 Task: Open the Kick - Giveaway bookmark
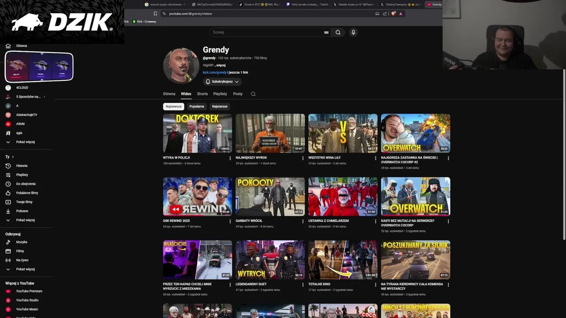[x=144, y=21]
